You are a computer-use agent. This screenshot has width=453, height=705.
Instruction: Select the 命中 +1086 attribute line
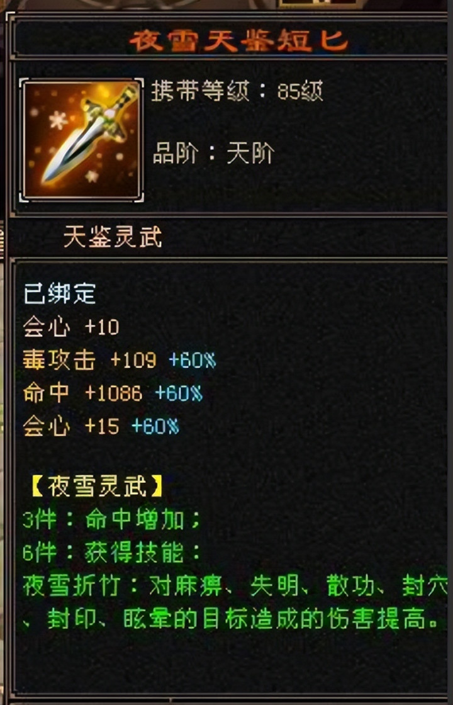pyautogui.click(x=82, y=393)
